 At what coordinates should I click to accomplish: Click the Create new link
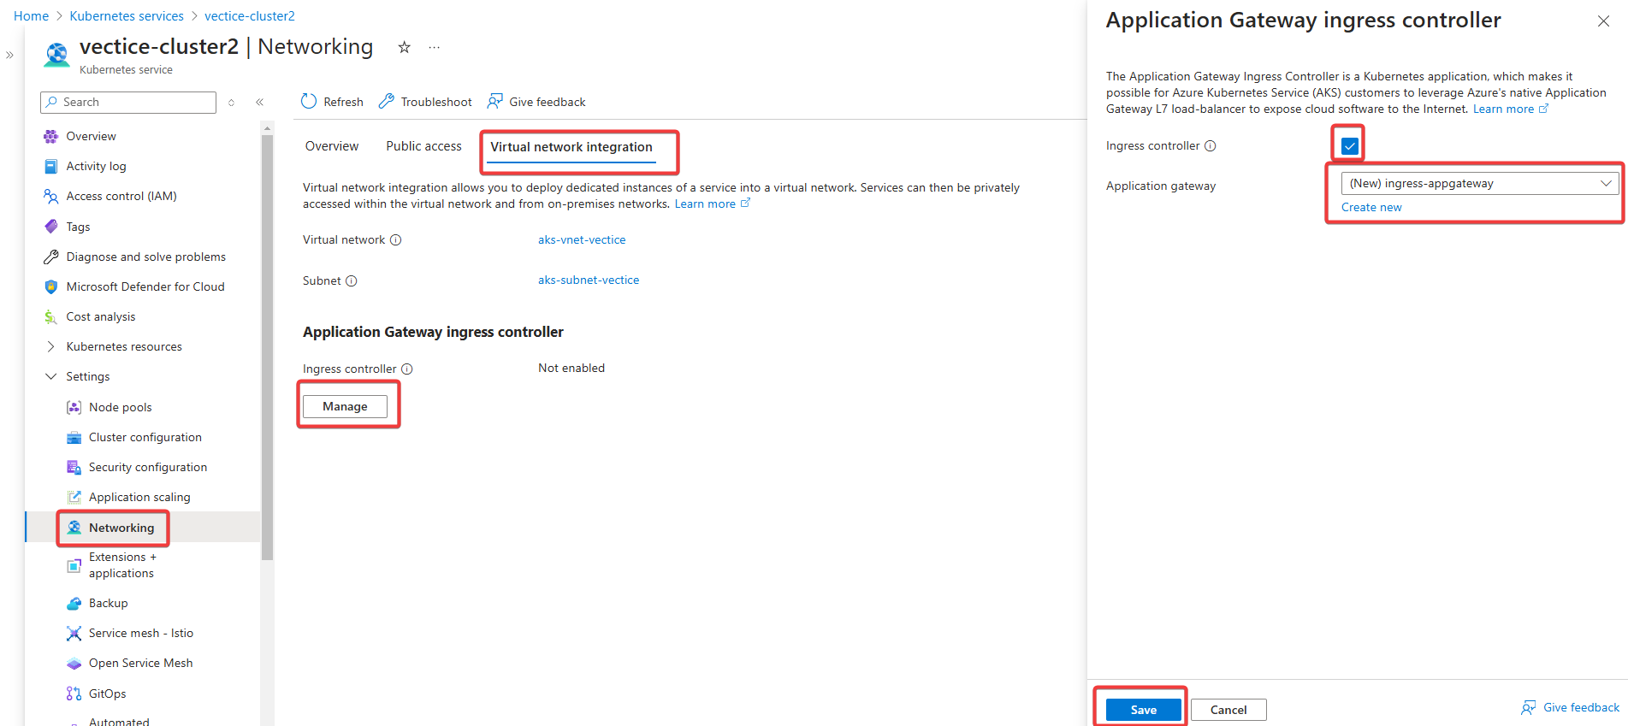[1371, 208]
